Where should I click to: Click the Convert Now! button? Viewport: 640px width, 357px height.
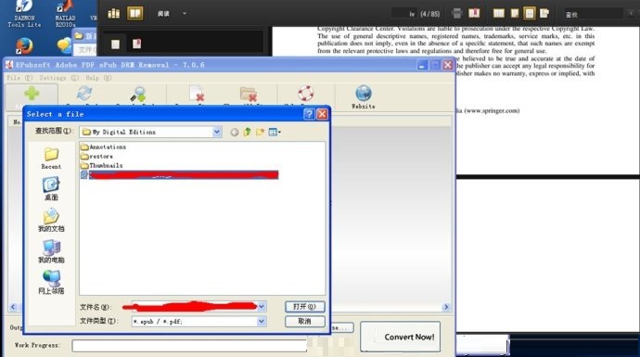click(401, 337)
